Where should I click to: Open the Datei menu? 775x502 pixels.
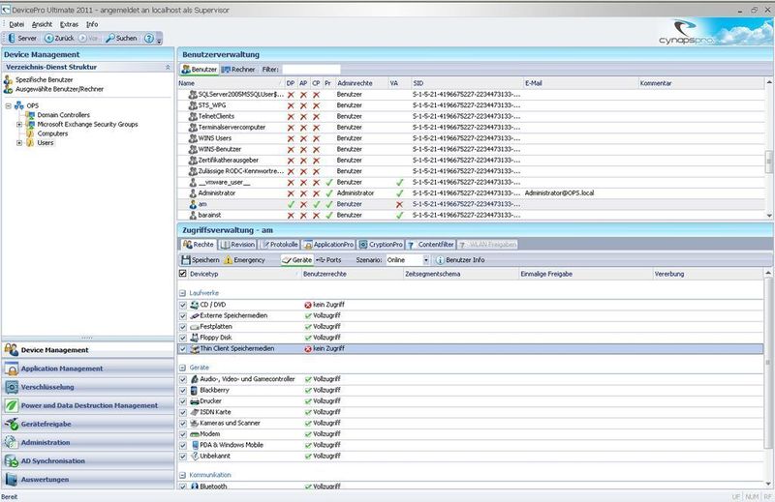click(16, 24)
